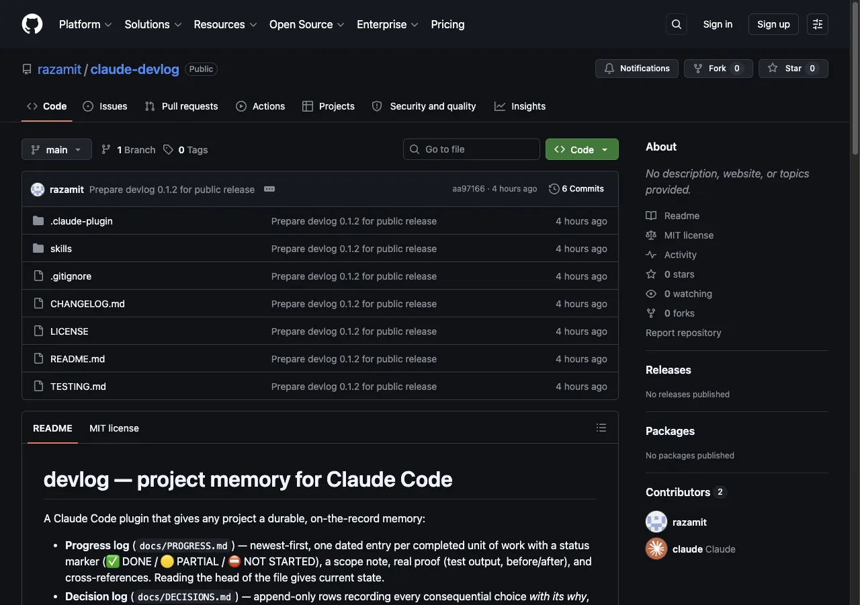
Task: Click the claude contributor avatar
Action: coord(656,549)
